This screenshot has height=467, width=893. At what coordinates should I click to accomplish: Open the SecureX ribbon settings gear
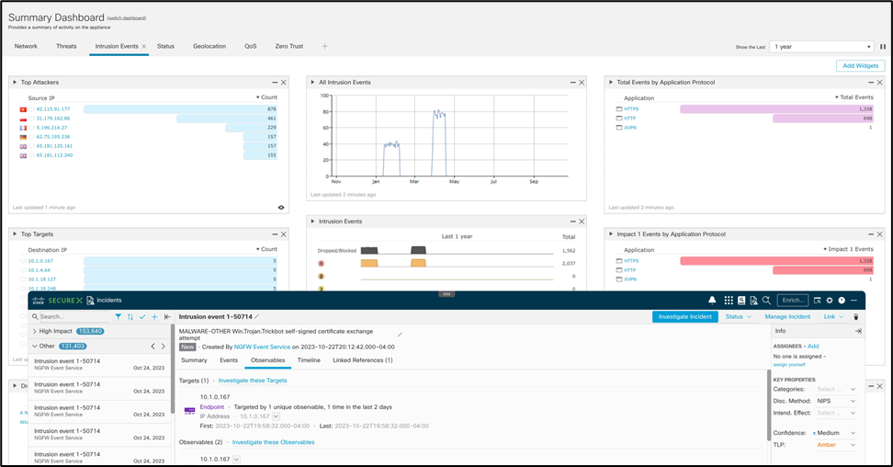point(829,300)
